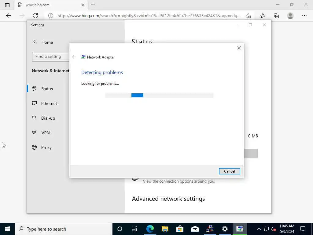Open the Windows Start menu
Screen dimensions: 313x235
click(7, 229)
